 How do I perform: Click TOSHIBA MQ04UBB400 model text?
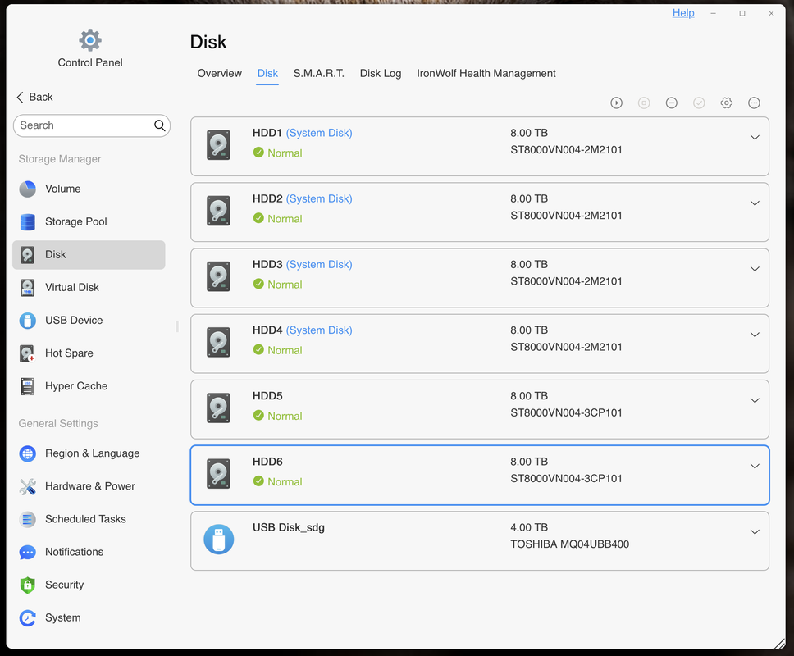570,544
